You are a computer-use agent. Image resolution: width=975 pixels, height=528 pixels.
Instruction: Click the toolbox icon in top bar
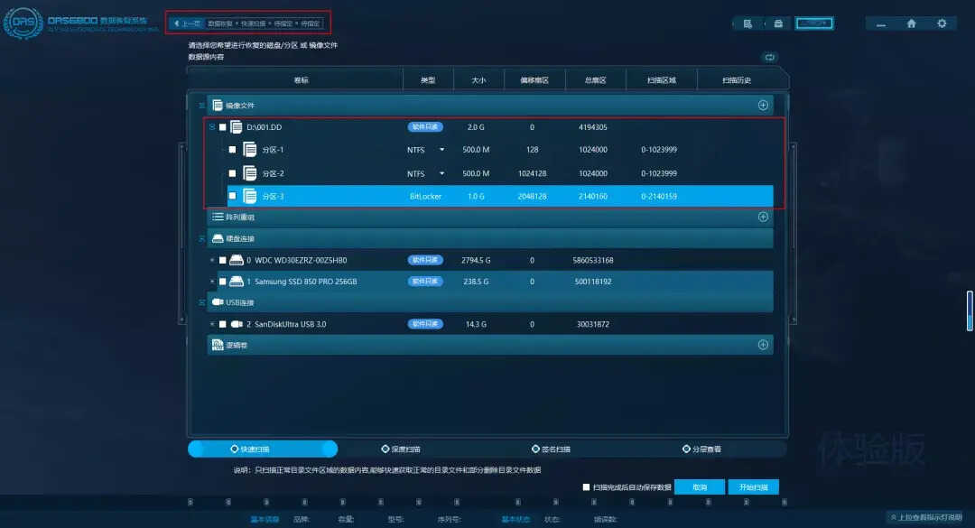[777, 24]
